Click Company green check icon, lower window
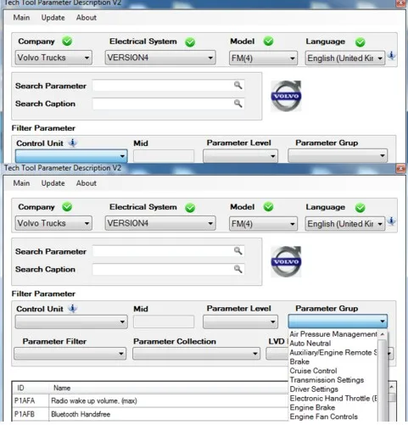Screen dimensions: 408x425 click(67, 207)
